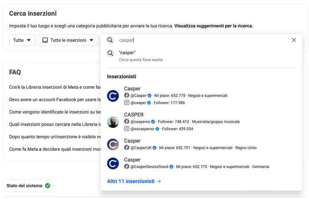Open FAQ Devo avere un account Facebook
The image size is (309, 199).
(55, 99)
